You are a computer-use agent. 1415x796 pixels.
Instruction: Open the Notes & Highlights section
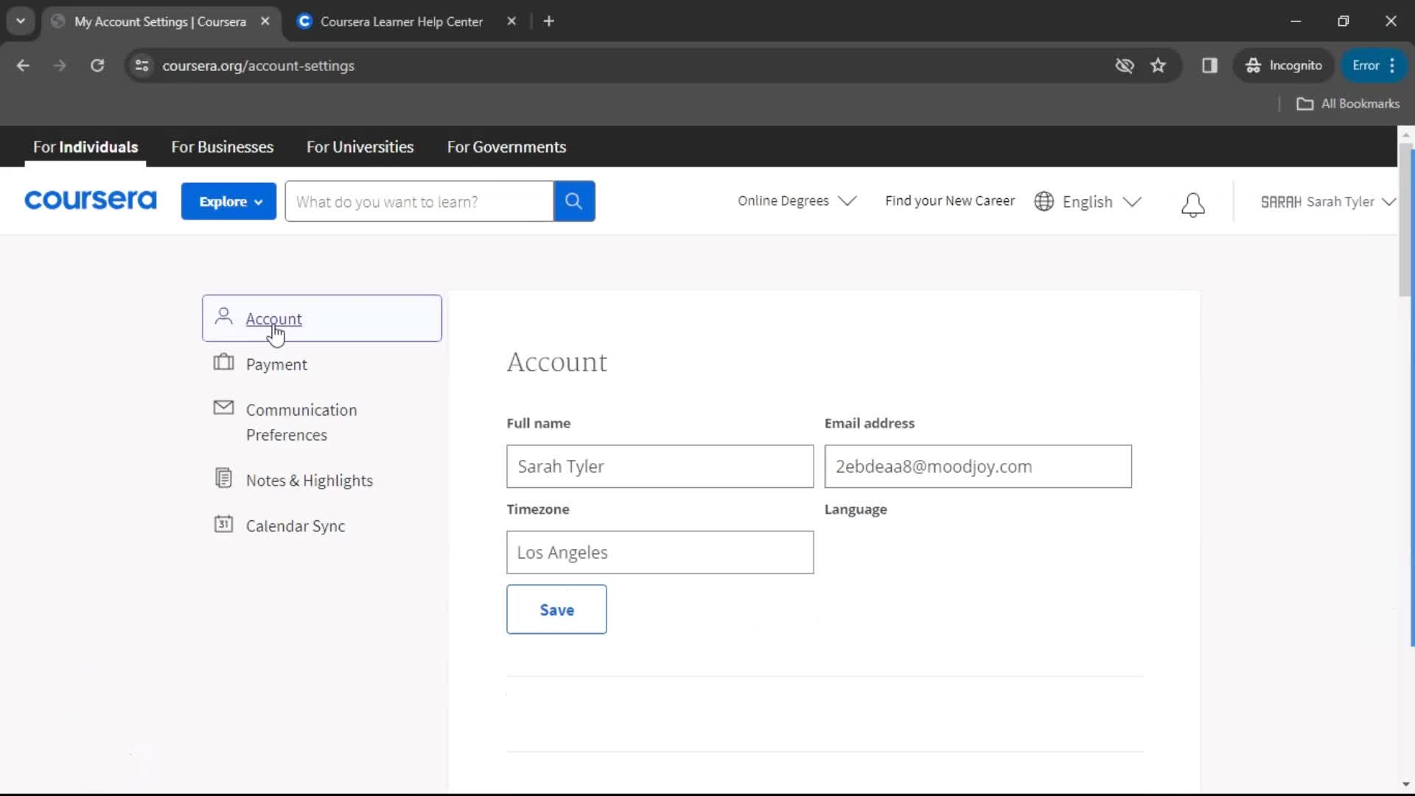309,479
